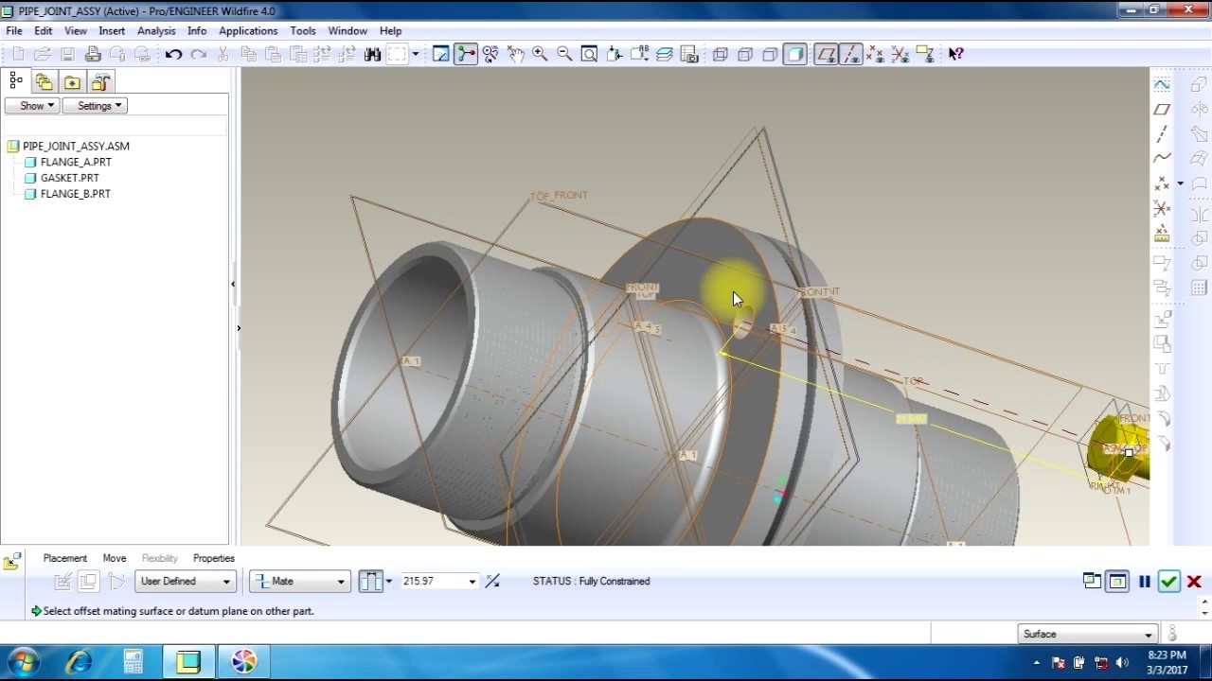Open the Properties panel
This screenshot has width=1212, height=681.
pos(214,558)
